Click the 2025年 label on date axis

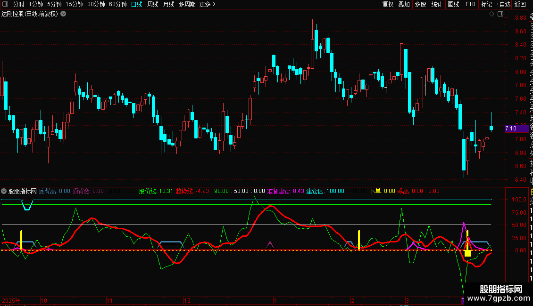click(x=11, y=301)
